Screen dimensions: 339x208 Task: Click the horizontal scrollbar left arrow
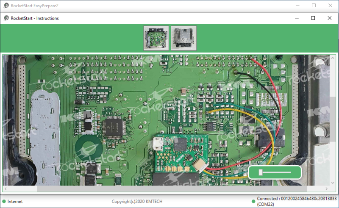[6, 188]
